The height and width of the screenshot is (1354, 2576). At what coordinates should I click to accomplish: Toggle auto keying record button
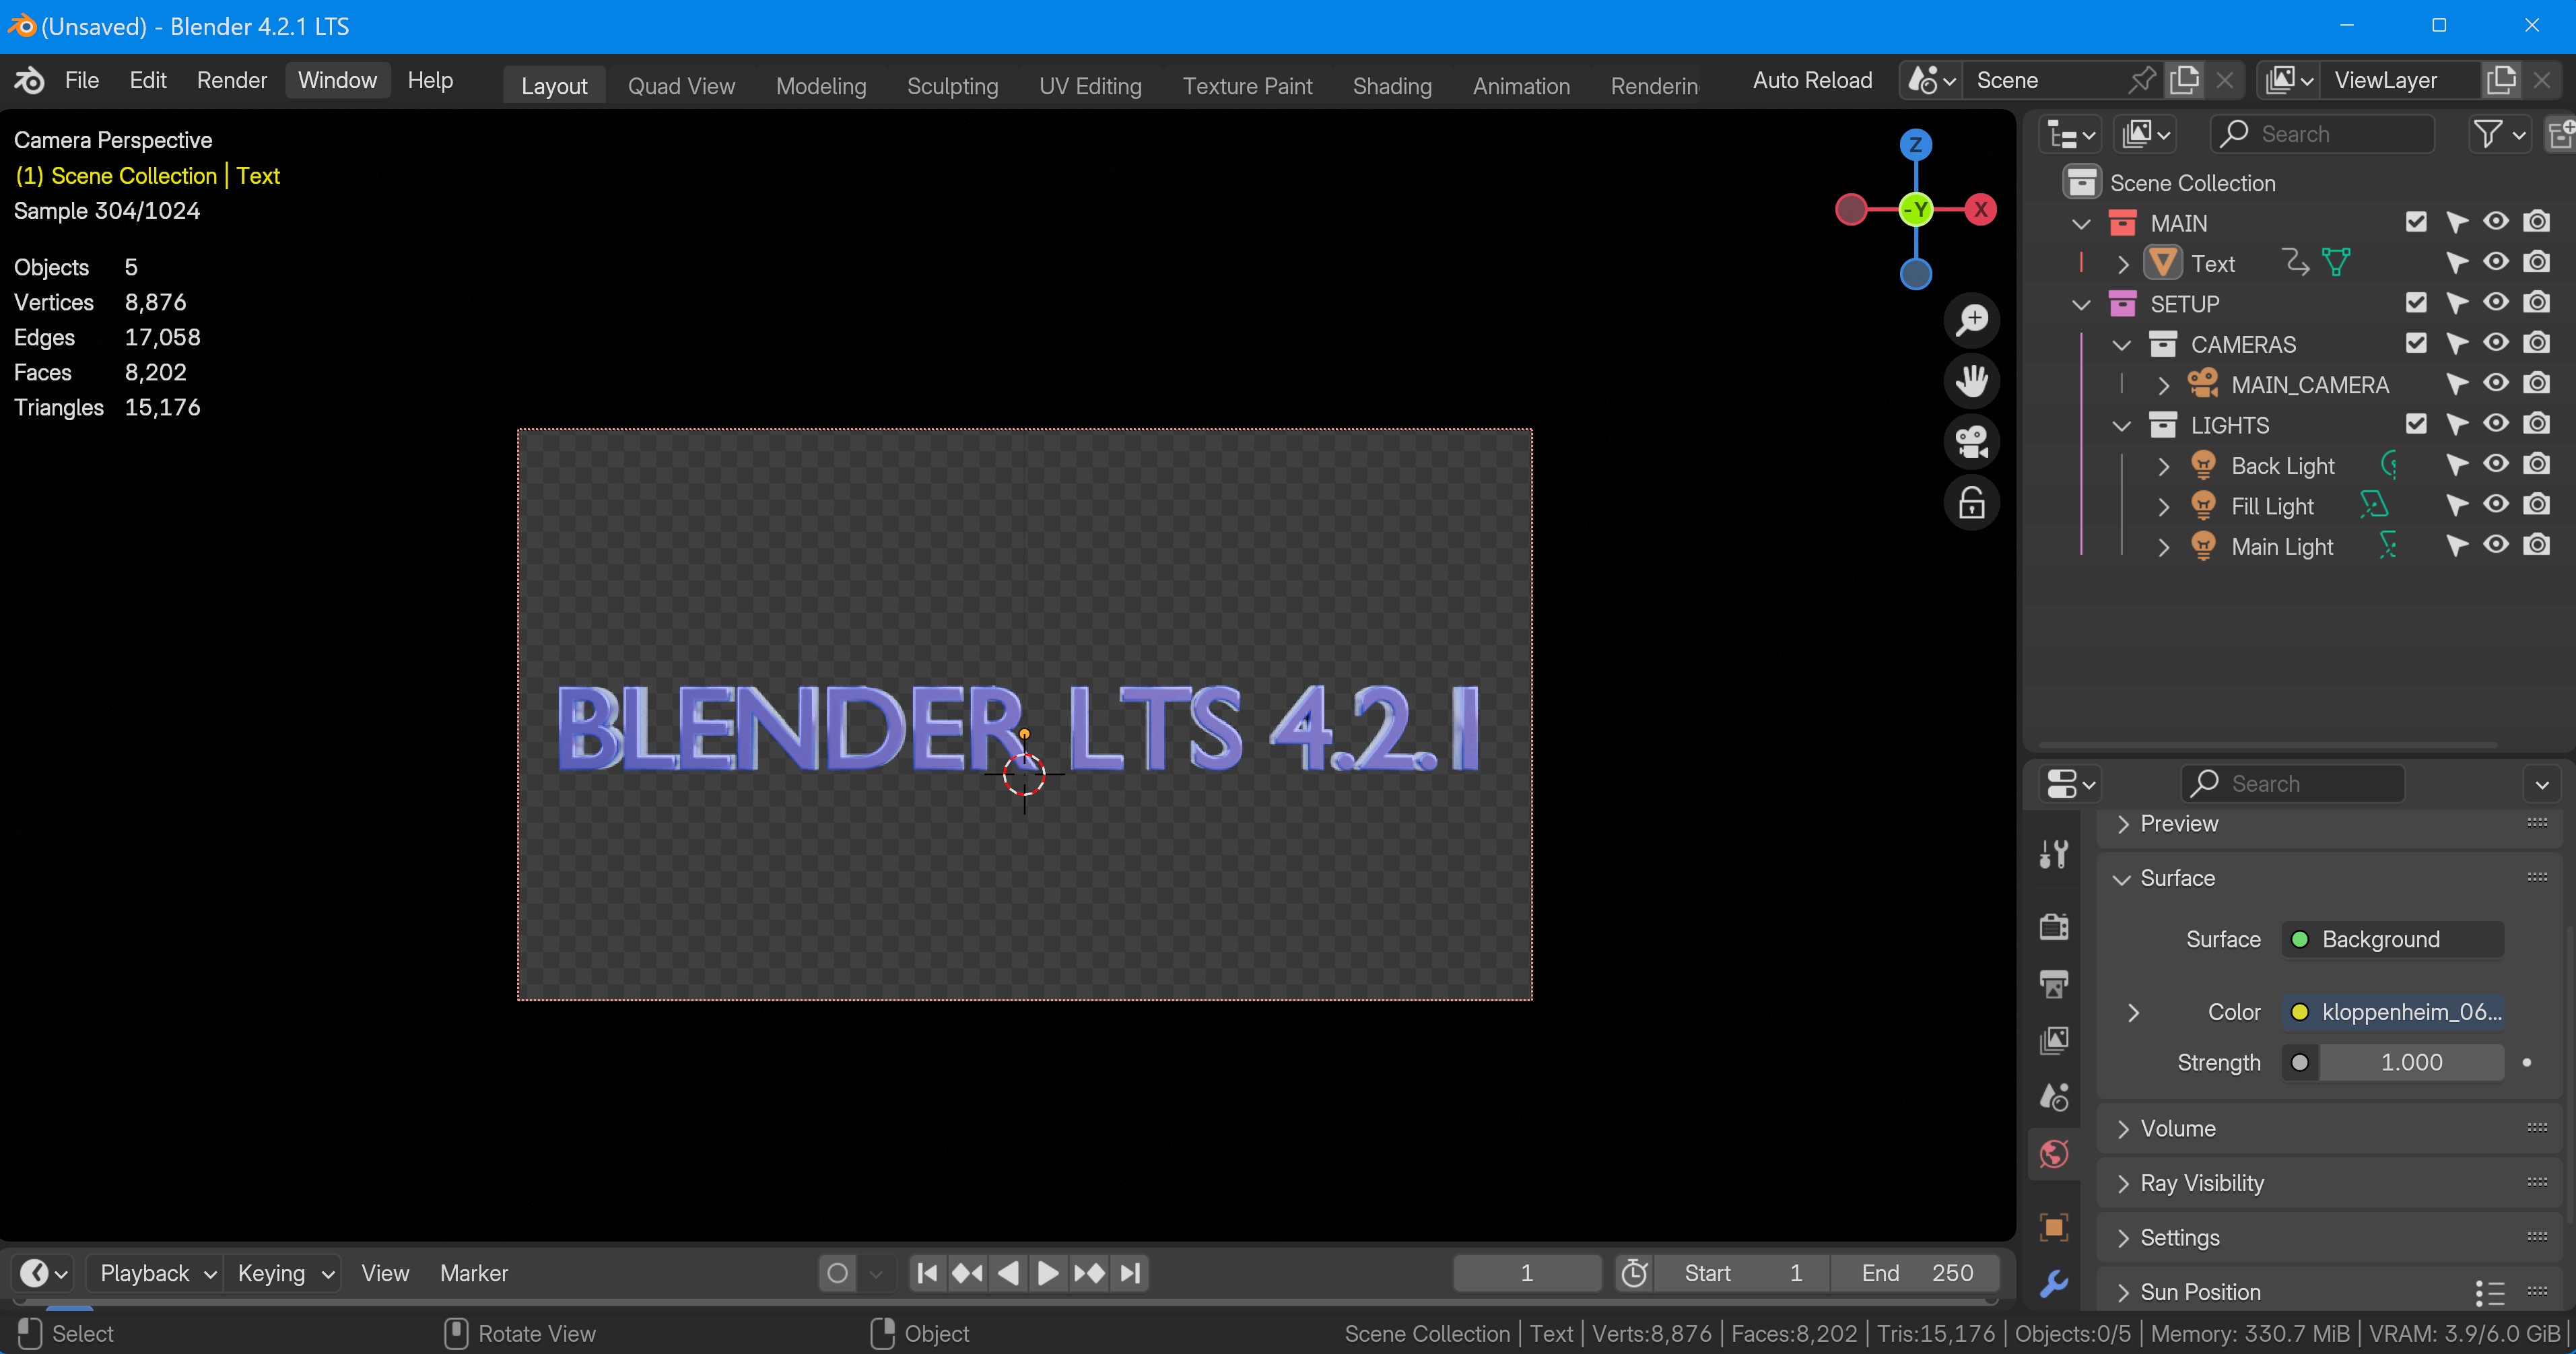(838, 1273)
